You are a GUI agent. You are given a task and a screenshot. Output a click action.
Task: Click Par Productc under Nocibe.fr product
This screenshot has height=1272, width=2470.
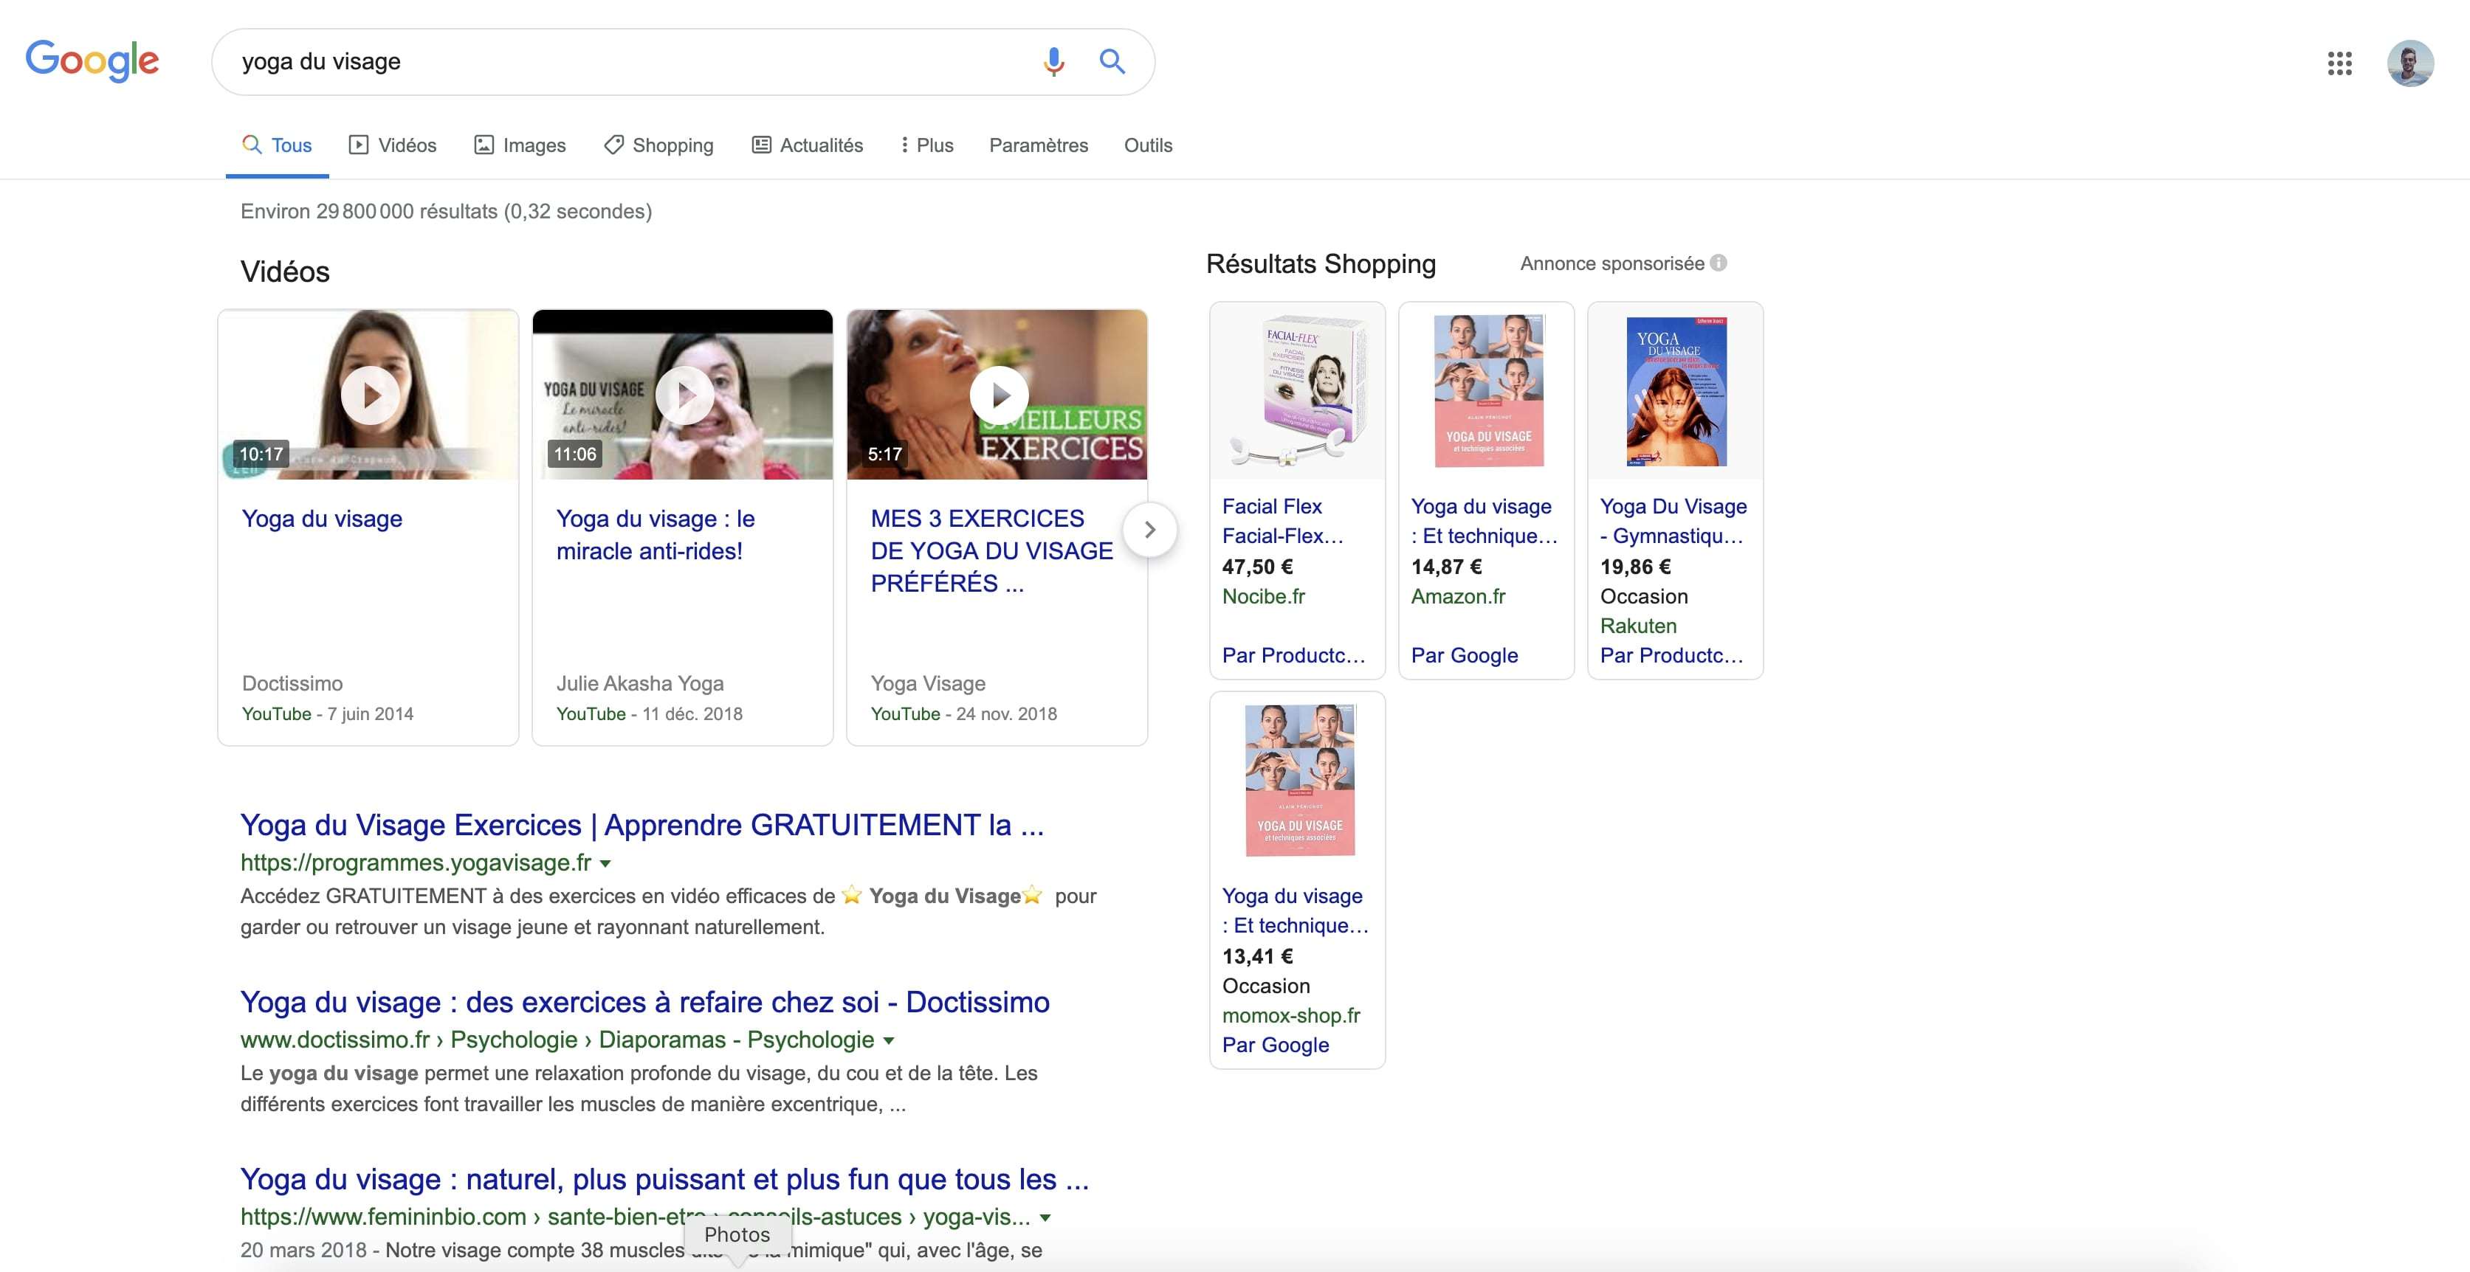tap(1293, 656)
